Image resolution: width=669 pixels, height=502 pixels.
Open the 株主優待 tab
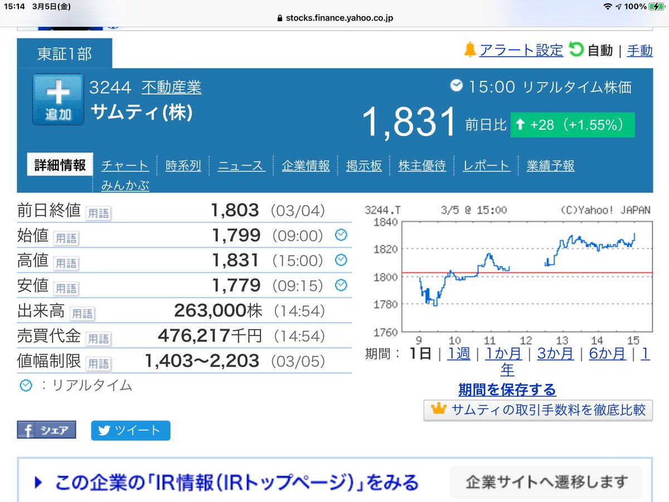422,166
